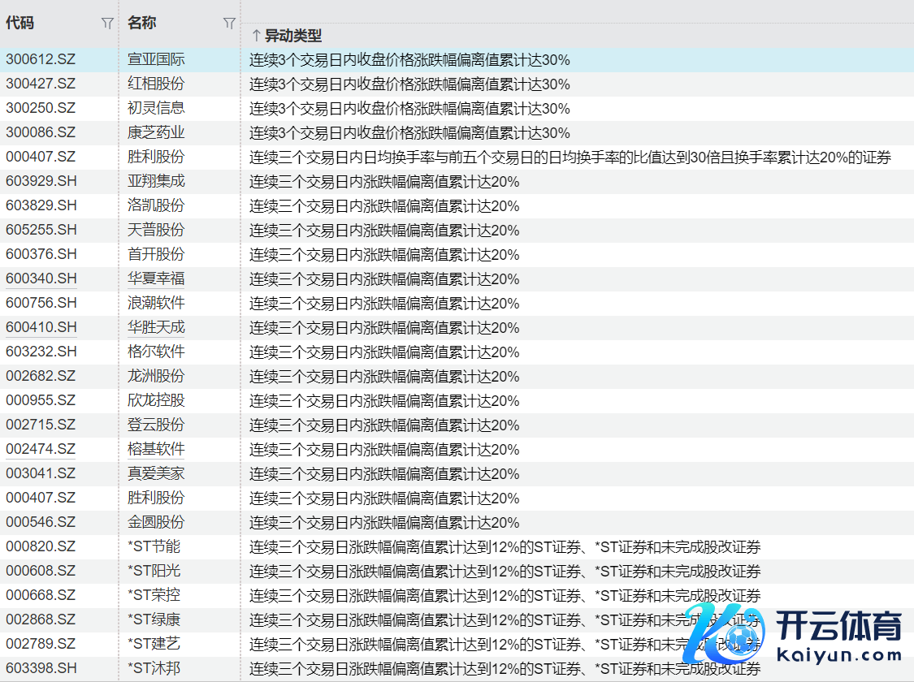Select the highlighted 宣亚国际 row name

[156, 59]
